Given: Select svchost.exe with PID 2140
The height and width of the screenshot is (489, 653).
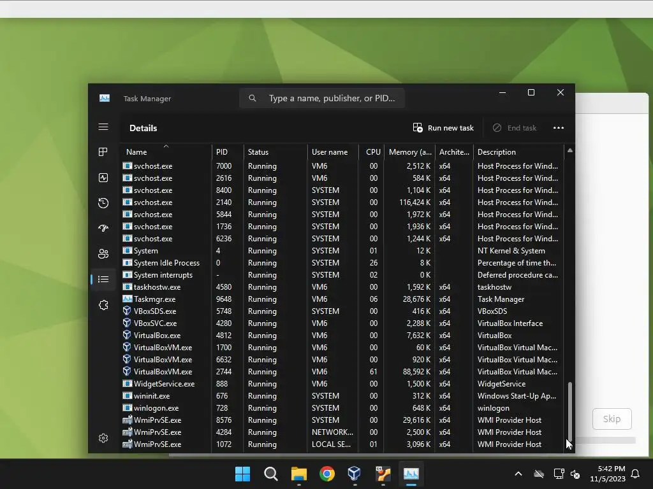Looking at the screenshot, I should click(x=342, y=202).
